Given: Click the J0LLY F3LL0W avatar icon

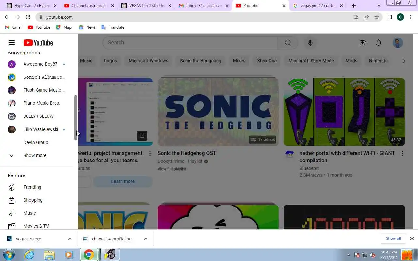Looking at the screenshot, I should pos(12,116).
